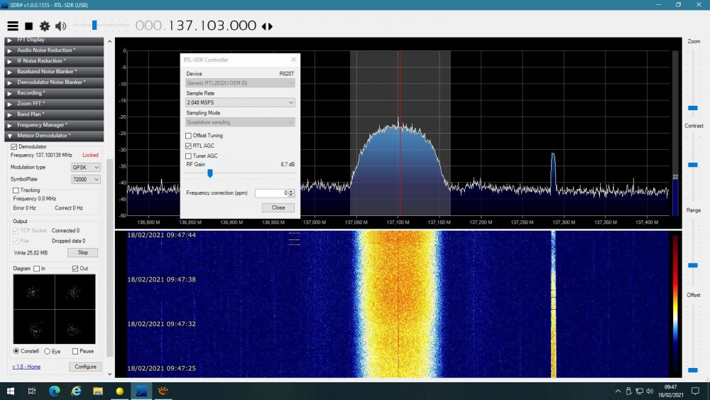The height and width of the screenshot is (400, 710).
Task: Open the notification center icon
Action: tap(696, 391)
